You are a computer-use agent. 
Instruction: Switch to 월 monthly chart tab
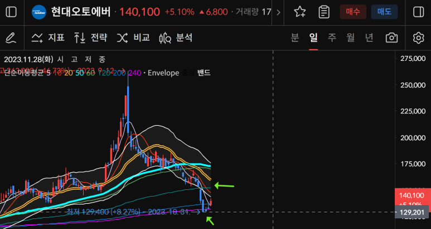pyautogui.click(x=351, y=38)
